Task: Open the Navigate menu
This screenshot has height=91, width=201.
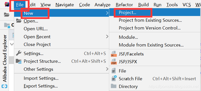Action: tap(65, 5)
